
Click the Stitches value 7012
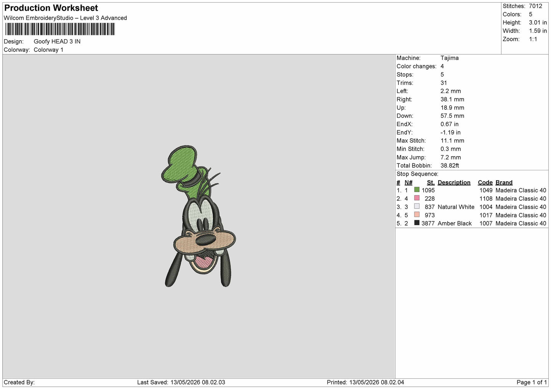click(535, 6)
